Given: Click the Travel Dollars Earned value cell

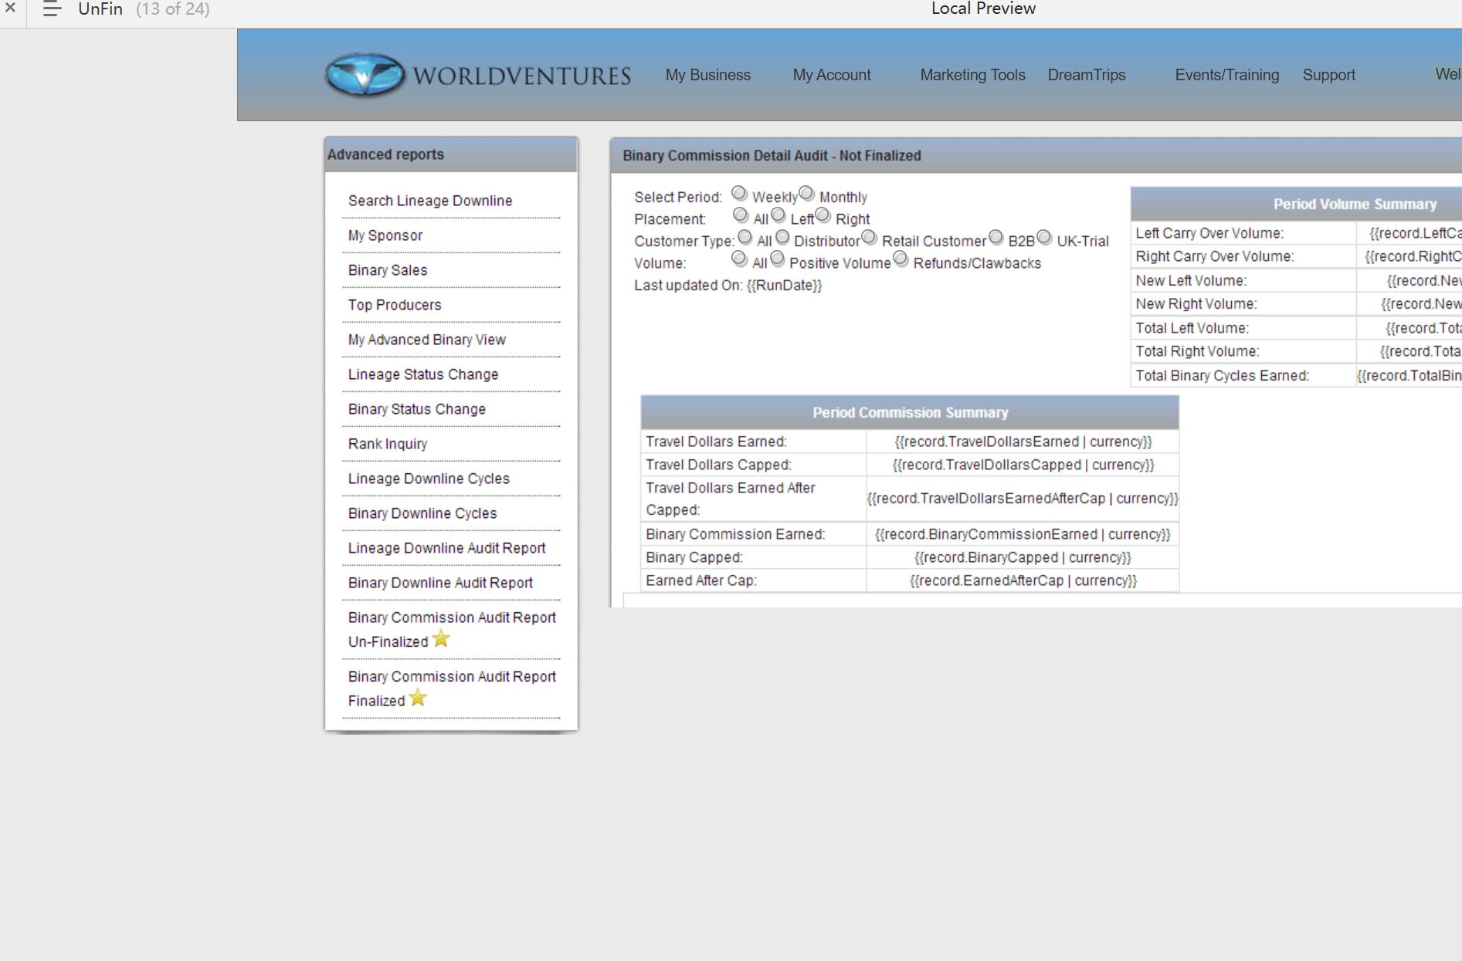Looking at the screenshot, I should (x=1023, y=442).
